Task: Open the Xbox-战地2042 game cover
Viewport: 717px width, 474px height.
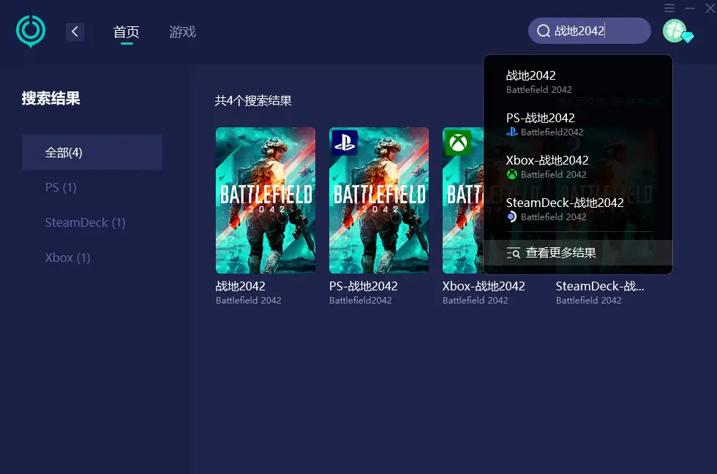Action: pyautogui.click(x=462, y=200)
